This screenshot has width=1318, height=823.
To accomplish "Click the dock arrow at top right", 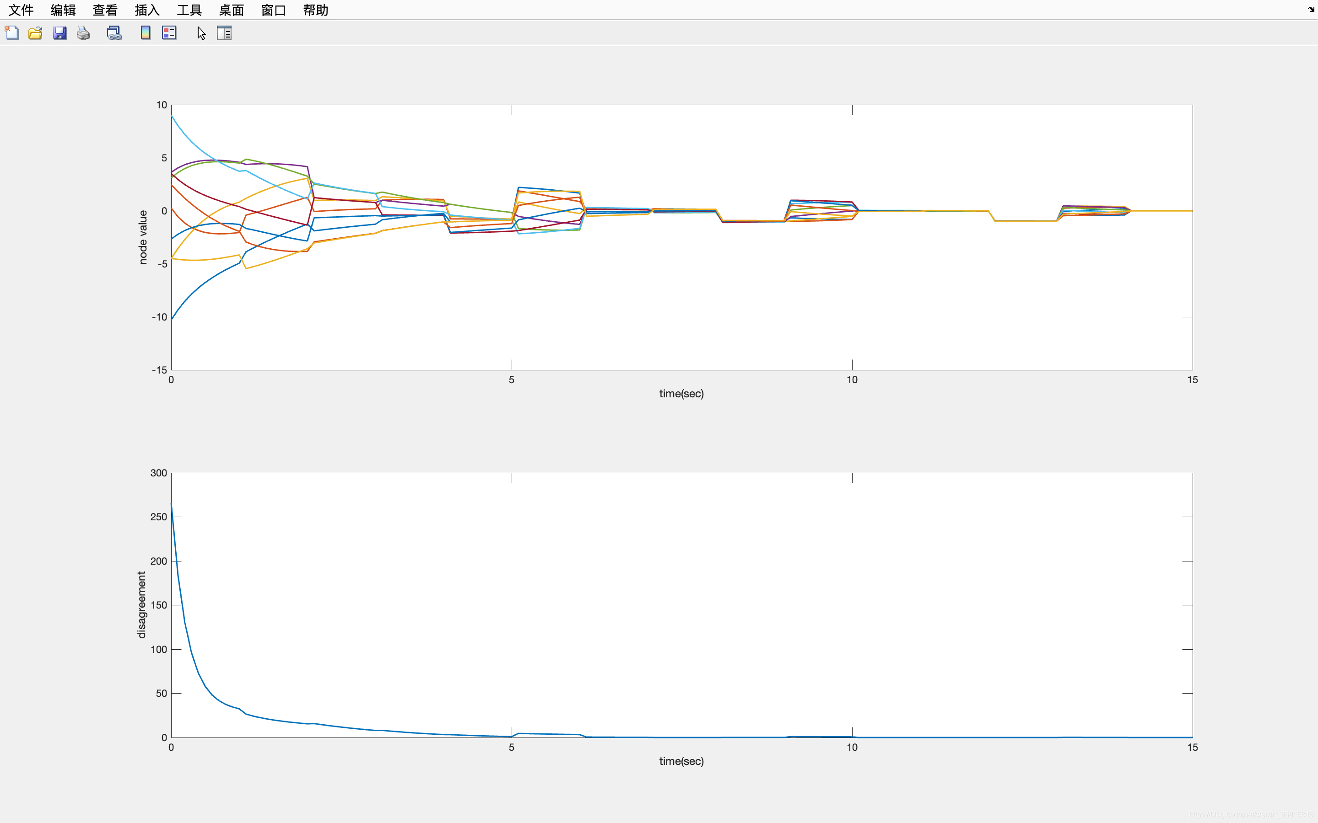I will click(x=1311, y=9).
